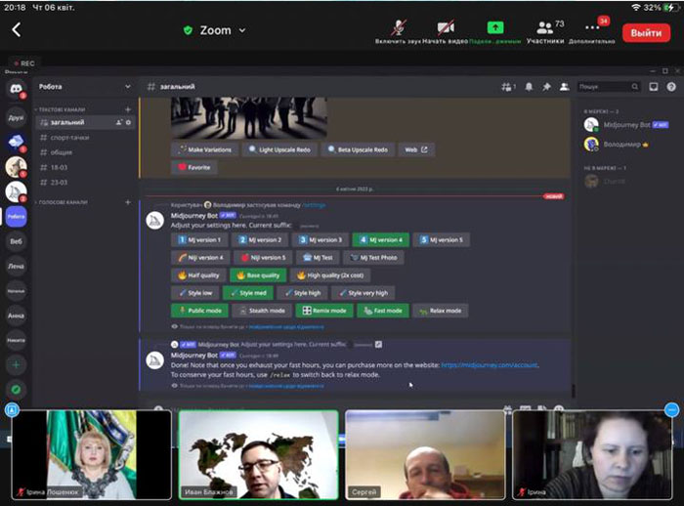The width and height of the screenshot is (684, 506).
Task: Tap the muted microphone icon in Zoom
Action: click(398, 28)
